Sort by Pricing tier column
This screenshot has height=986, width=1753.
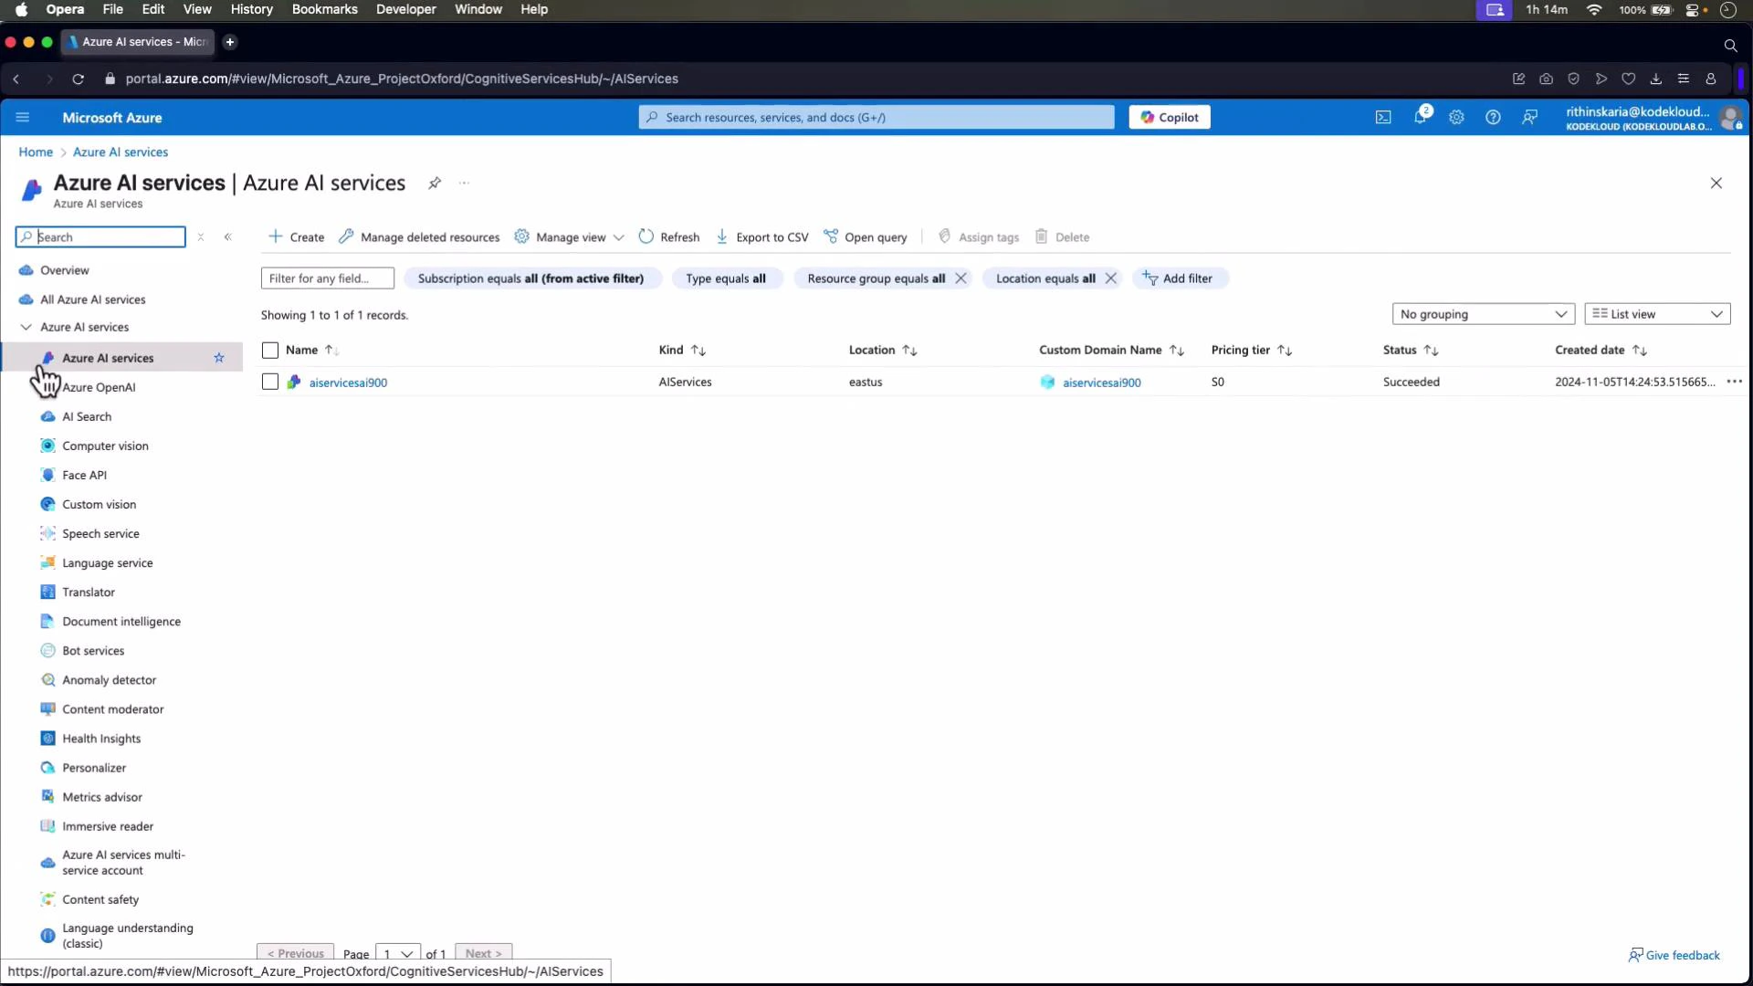point(1252,351)
